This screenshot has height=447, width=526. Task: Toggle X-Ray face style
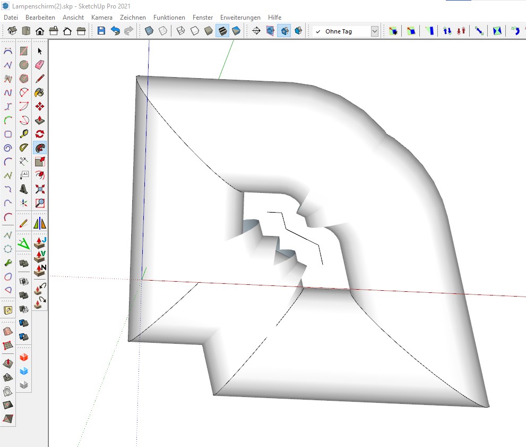click(149, 31)
